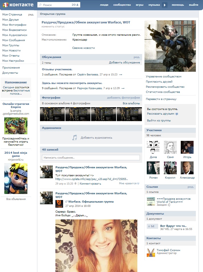The height and width of the screenshot is (272, 203).
Task: Click Добавить аудиозапись
Action: pyautogui.click(x=97, y=137)
